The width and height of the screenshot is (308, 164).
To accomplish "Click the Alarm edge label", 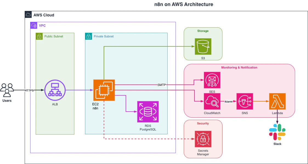I will [x=228, y=102].
